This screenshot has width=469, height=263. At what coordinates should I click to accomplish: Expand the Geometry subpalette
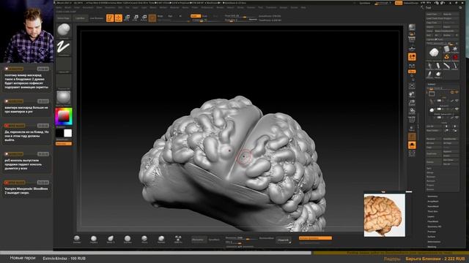point(432,197)
